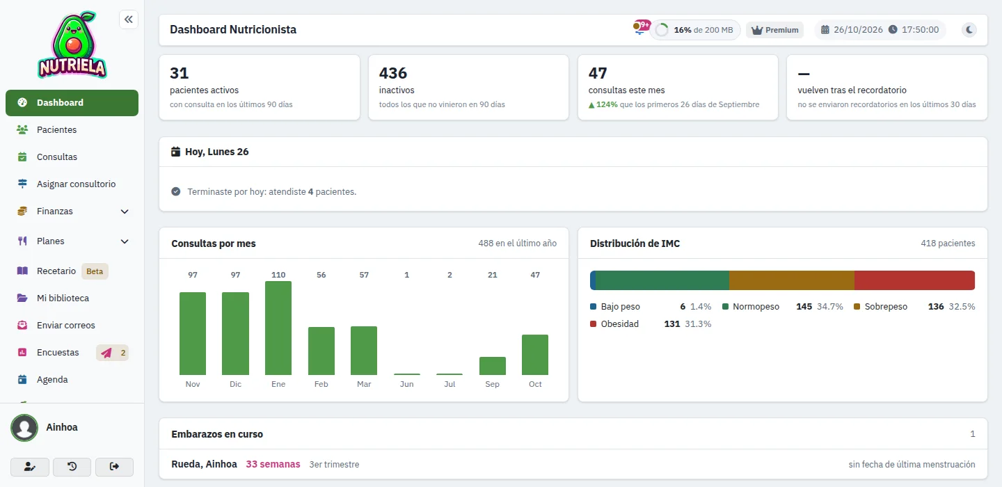This screenshot has height=487, width=1002.
Task: Open notifications with the 9+ badge
Action: pyautogui.click(x=641, y=28)
